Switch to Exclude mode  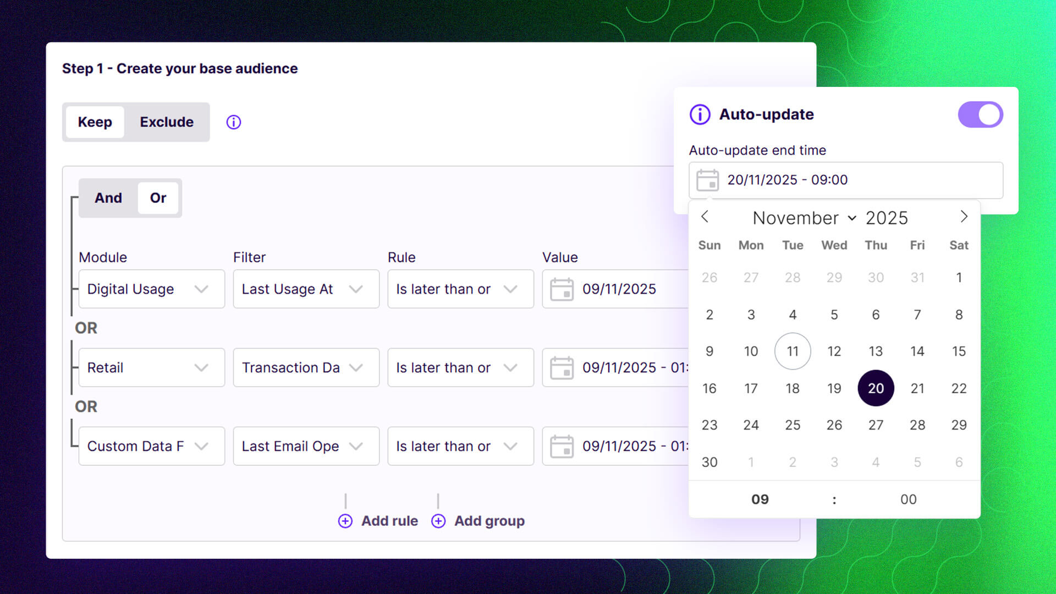166,122
